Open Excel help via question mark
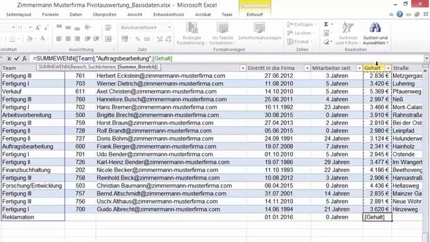430x242 pixels. pos(400,14)
